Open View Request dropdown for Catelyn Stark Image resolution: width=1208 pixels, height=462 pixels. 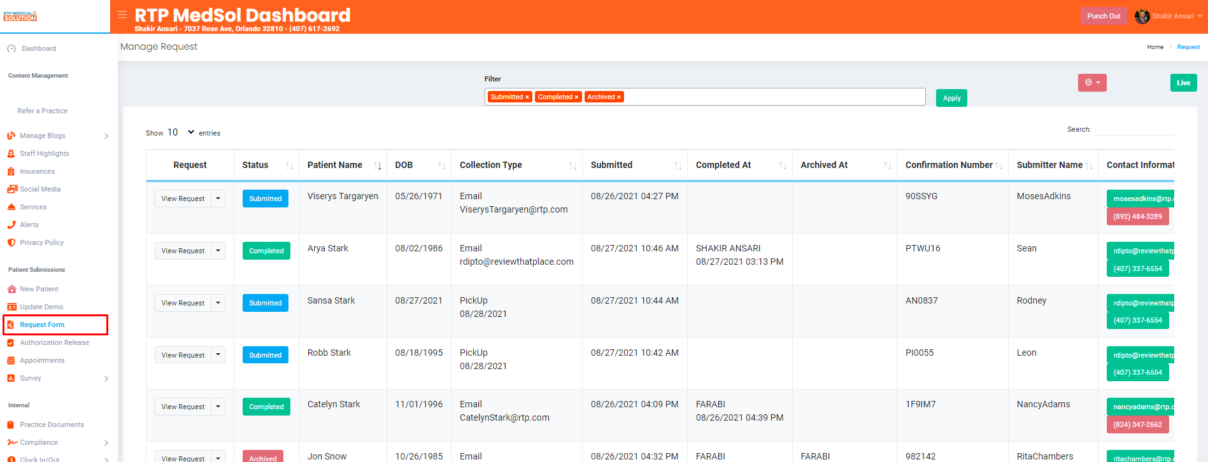pyautogui.click(x=218, y=407)
